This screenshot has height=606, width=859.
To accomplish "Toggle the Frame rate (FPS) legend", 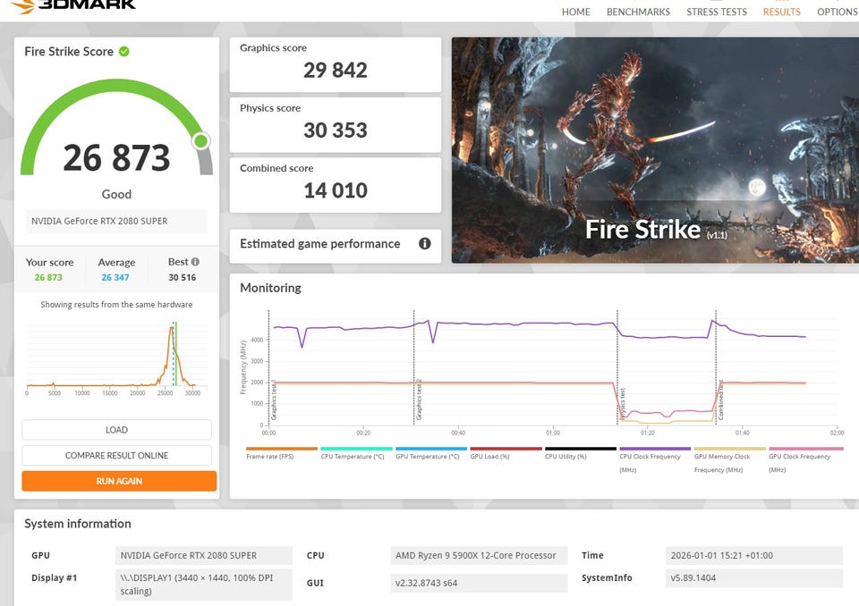I will pyautogui.click(x=282, y=453).
